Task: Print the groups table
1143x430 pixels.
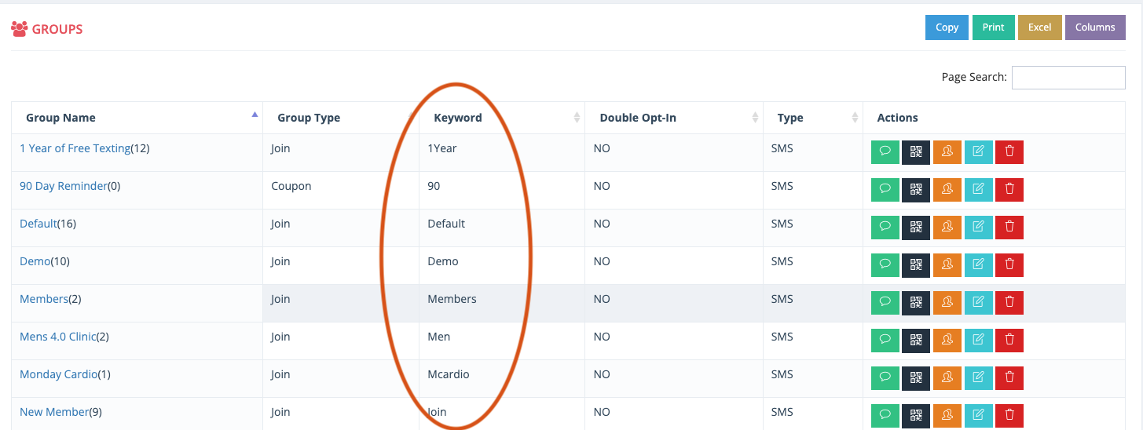Action: pos(993,27)
